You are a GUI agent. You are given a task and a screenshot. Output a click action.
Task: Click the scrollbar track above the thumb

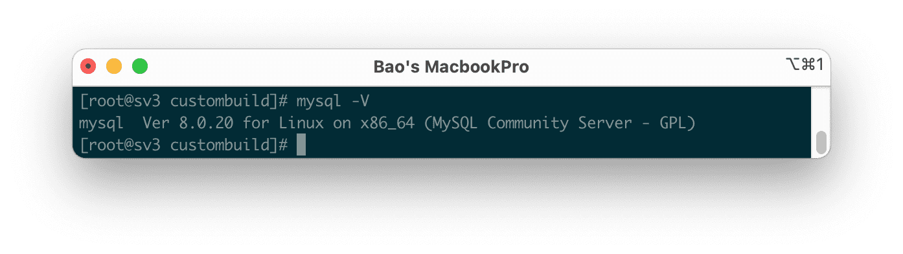pyautogui.click(x=821, y=109)
